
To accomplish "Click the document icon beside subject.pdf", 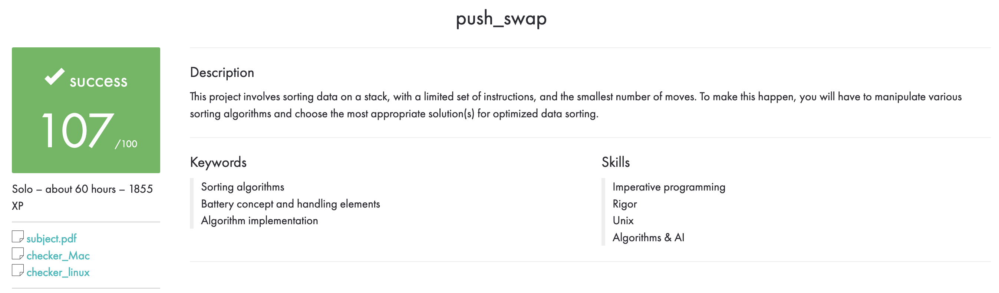I will [18, 238].
